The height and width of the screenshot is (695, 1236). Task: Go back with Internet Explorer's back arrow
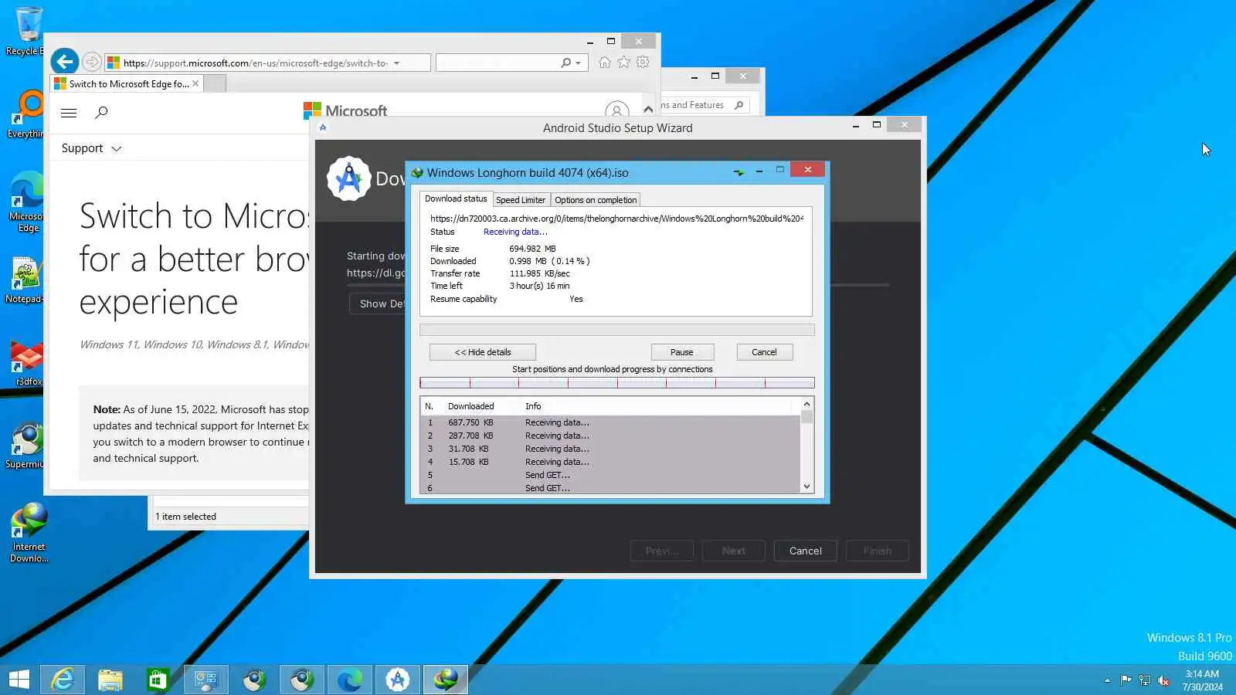pyautogui.click(x=65, y=61)
